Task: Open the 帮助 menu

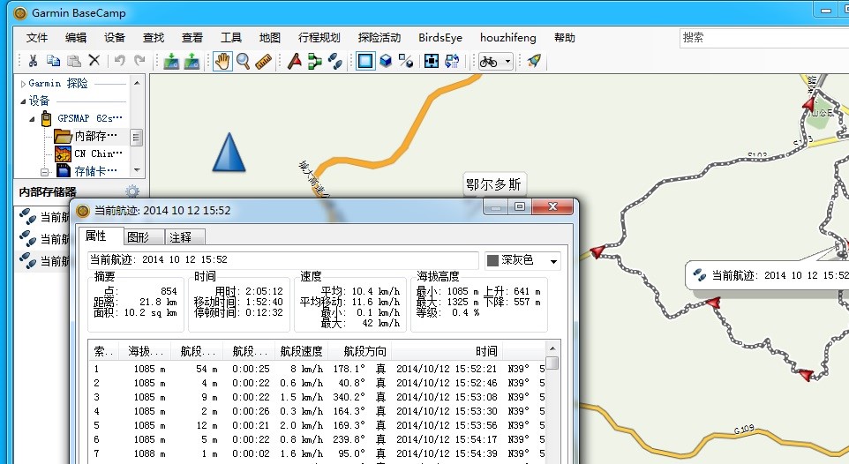Action: 565,37
